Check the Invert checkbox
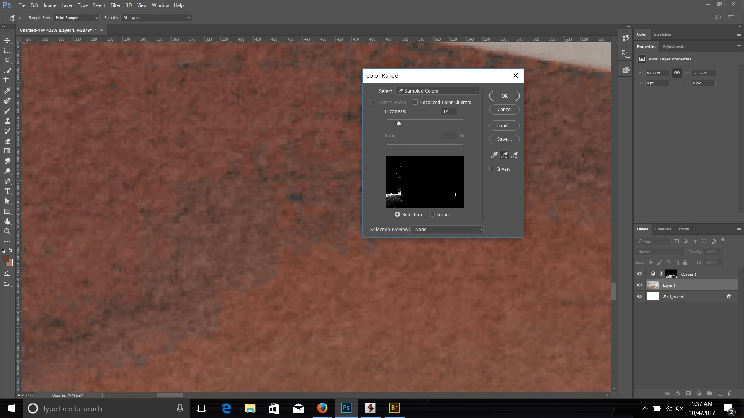 tap(492, 169)
